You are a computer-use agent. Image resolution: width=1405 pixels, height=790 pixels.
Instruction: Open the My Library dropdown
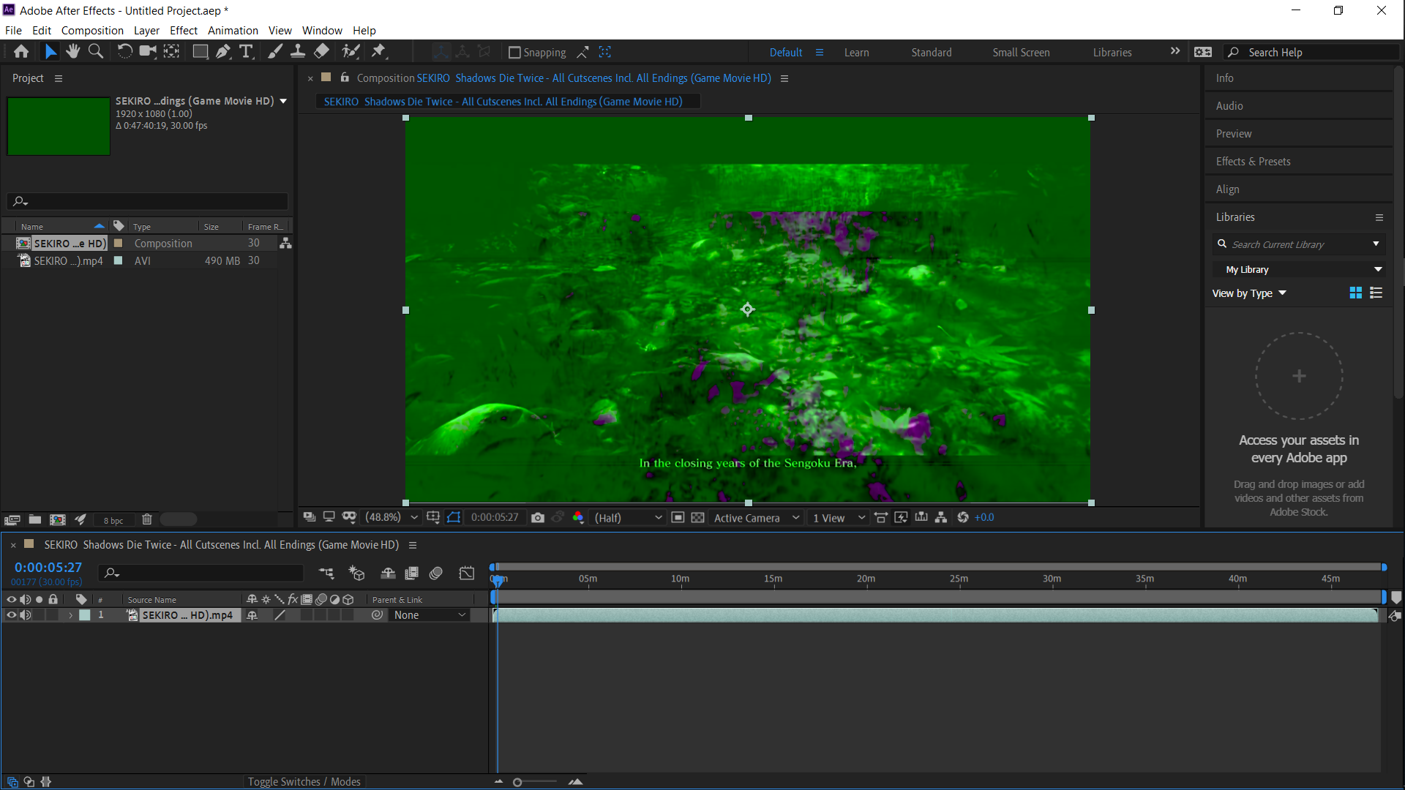pos(1300,270)
